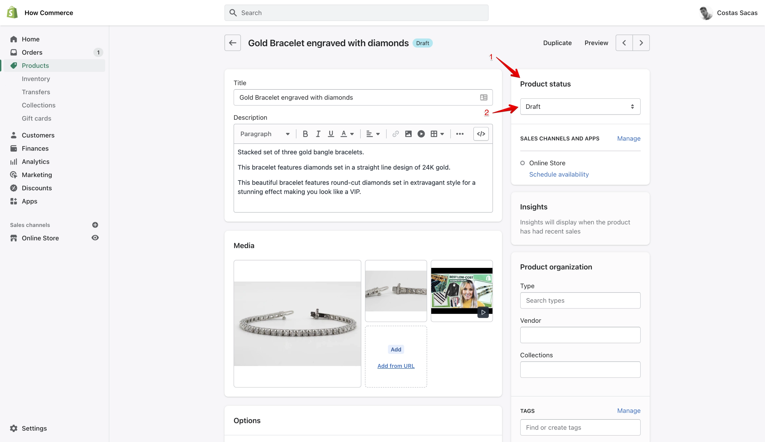Image resolution: width=765 pixels, height=442 pixels.
Task: Insert a link in description
Action: click(x=395, y=134)
